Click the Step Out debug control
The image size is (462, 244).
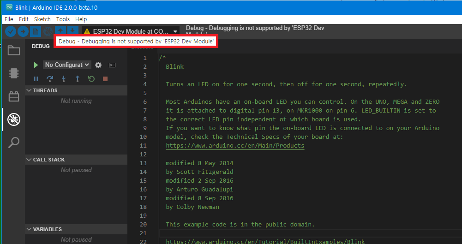point(78,79)
